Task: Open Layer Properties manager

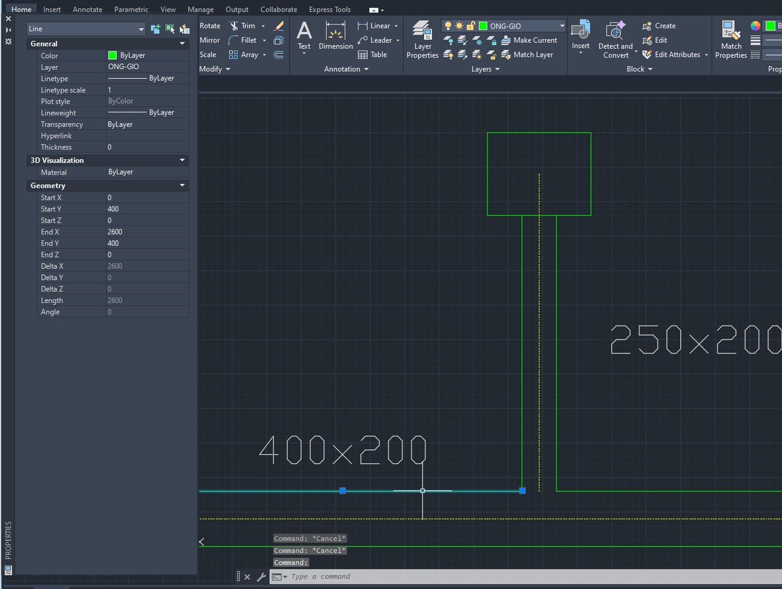Action: 422,40
